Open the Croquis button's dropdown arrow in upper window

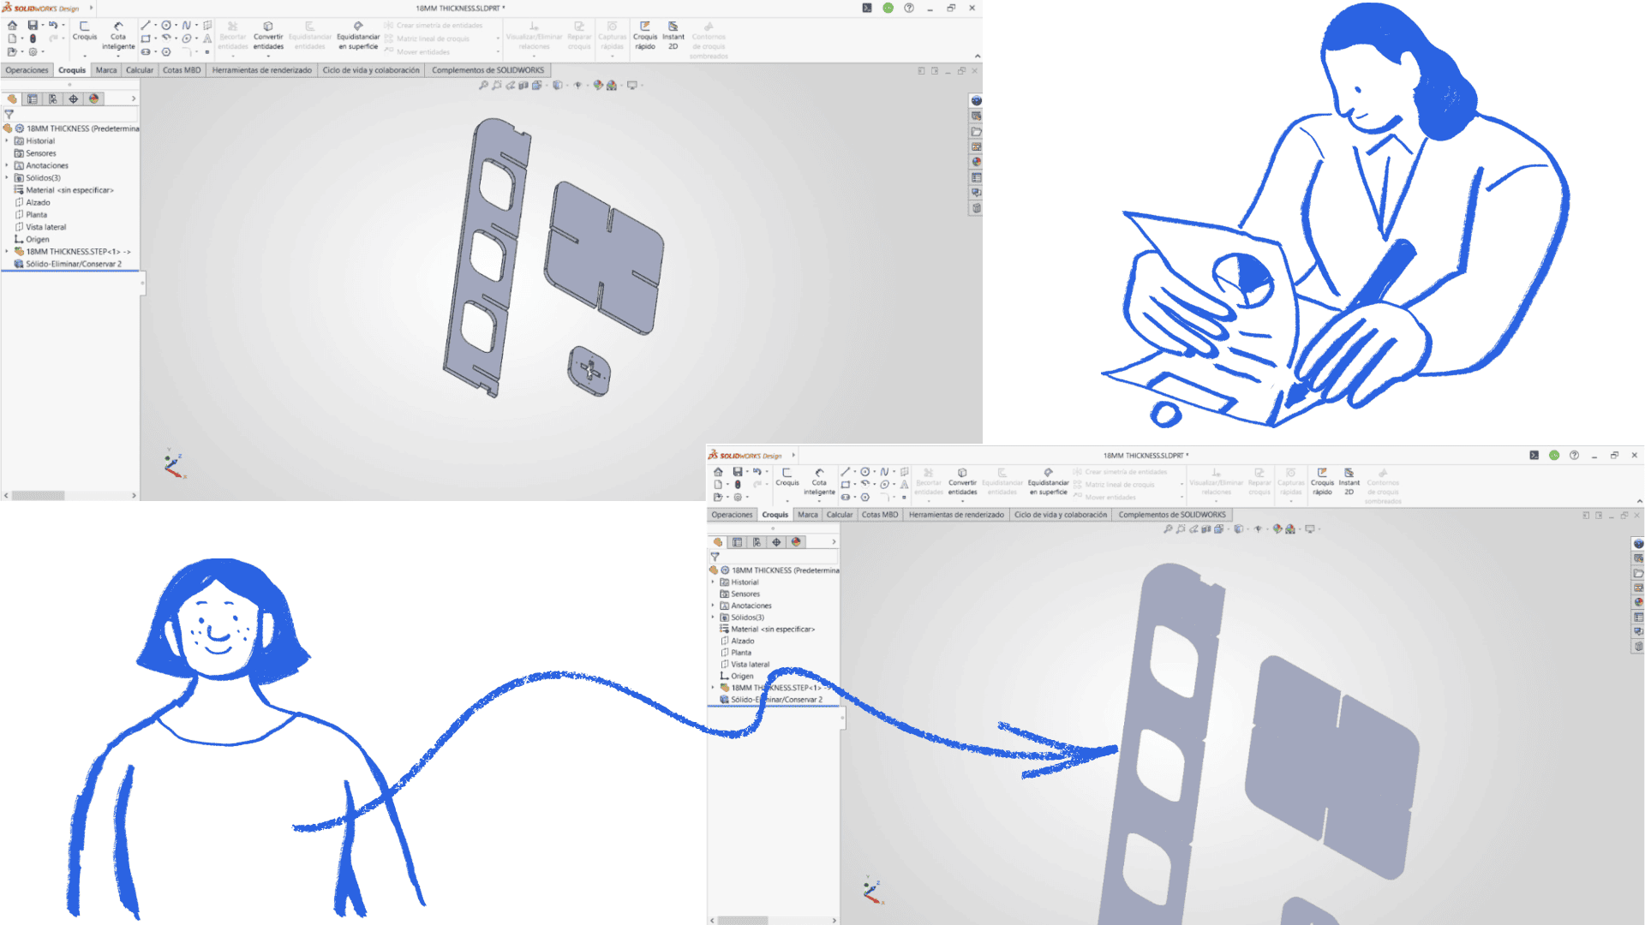85,56
